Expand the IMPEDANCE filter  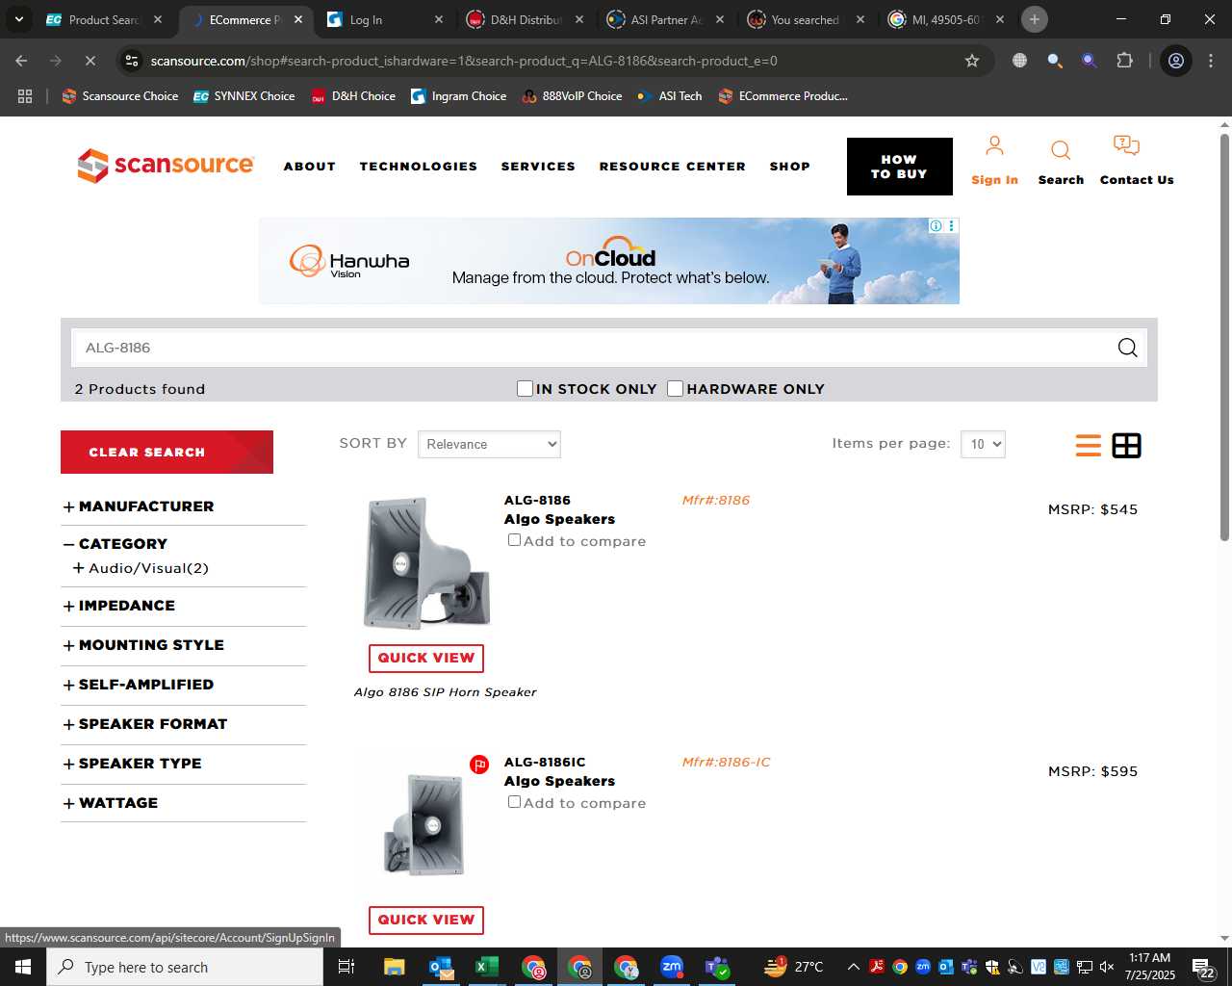tap(119, 606)
